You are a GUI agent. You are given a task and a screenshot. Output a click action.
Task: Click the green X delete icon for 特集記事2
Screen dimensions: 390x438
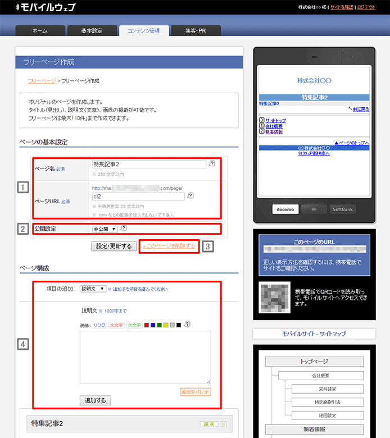click(224, 424)
